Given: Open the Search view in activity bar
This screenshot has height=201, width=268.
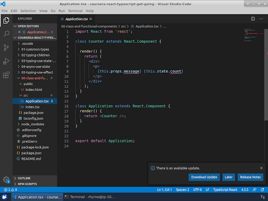Looking at the screenshot, I should coord(6,34).
